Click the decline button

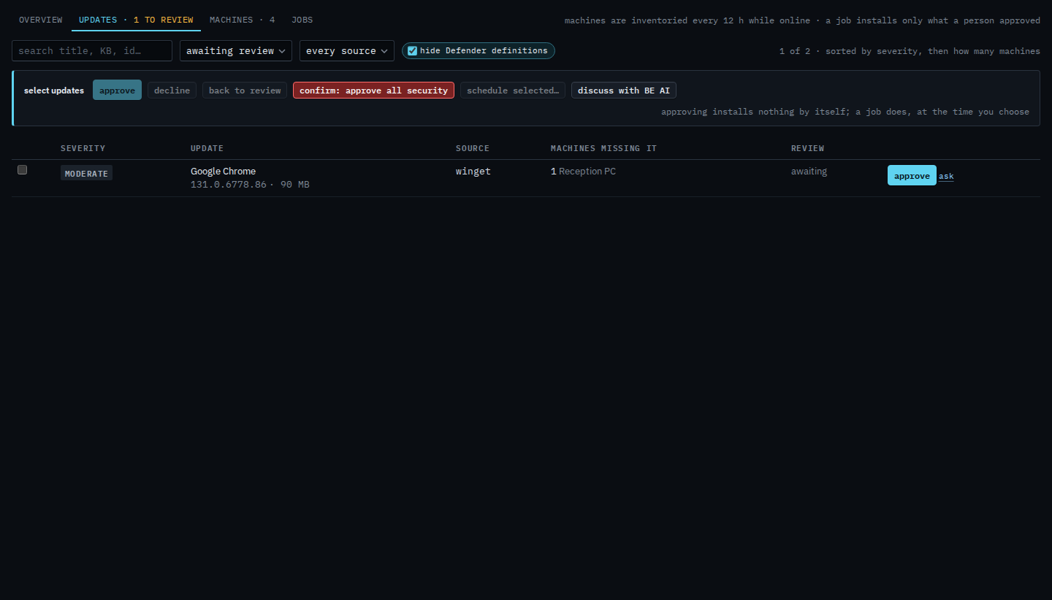pyautogui.click(x=172, y=91)
